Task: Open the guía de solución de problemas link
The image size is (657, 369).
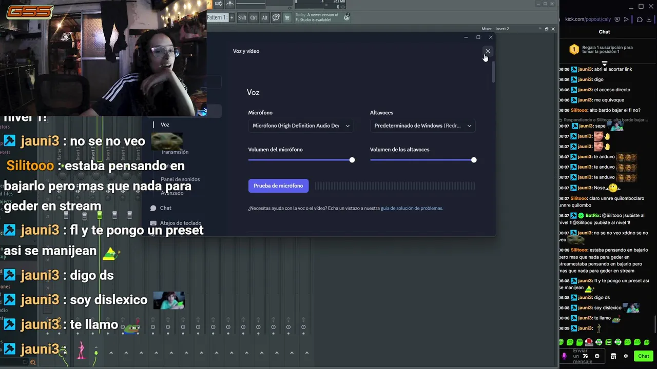Action: coord(412,208)
